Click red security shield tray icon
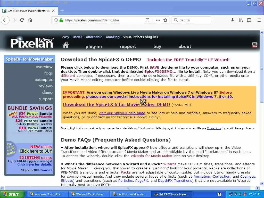 point(245,194)
